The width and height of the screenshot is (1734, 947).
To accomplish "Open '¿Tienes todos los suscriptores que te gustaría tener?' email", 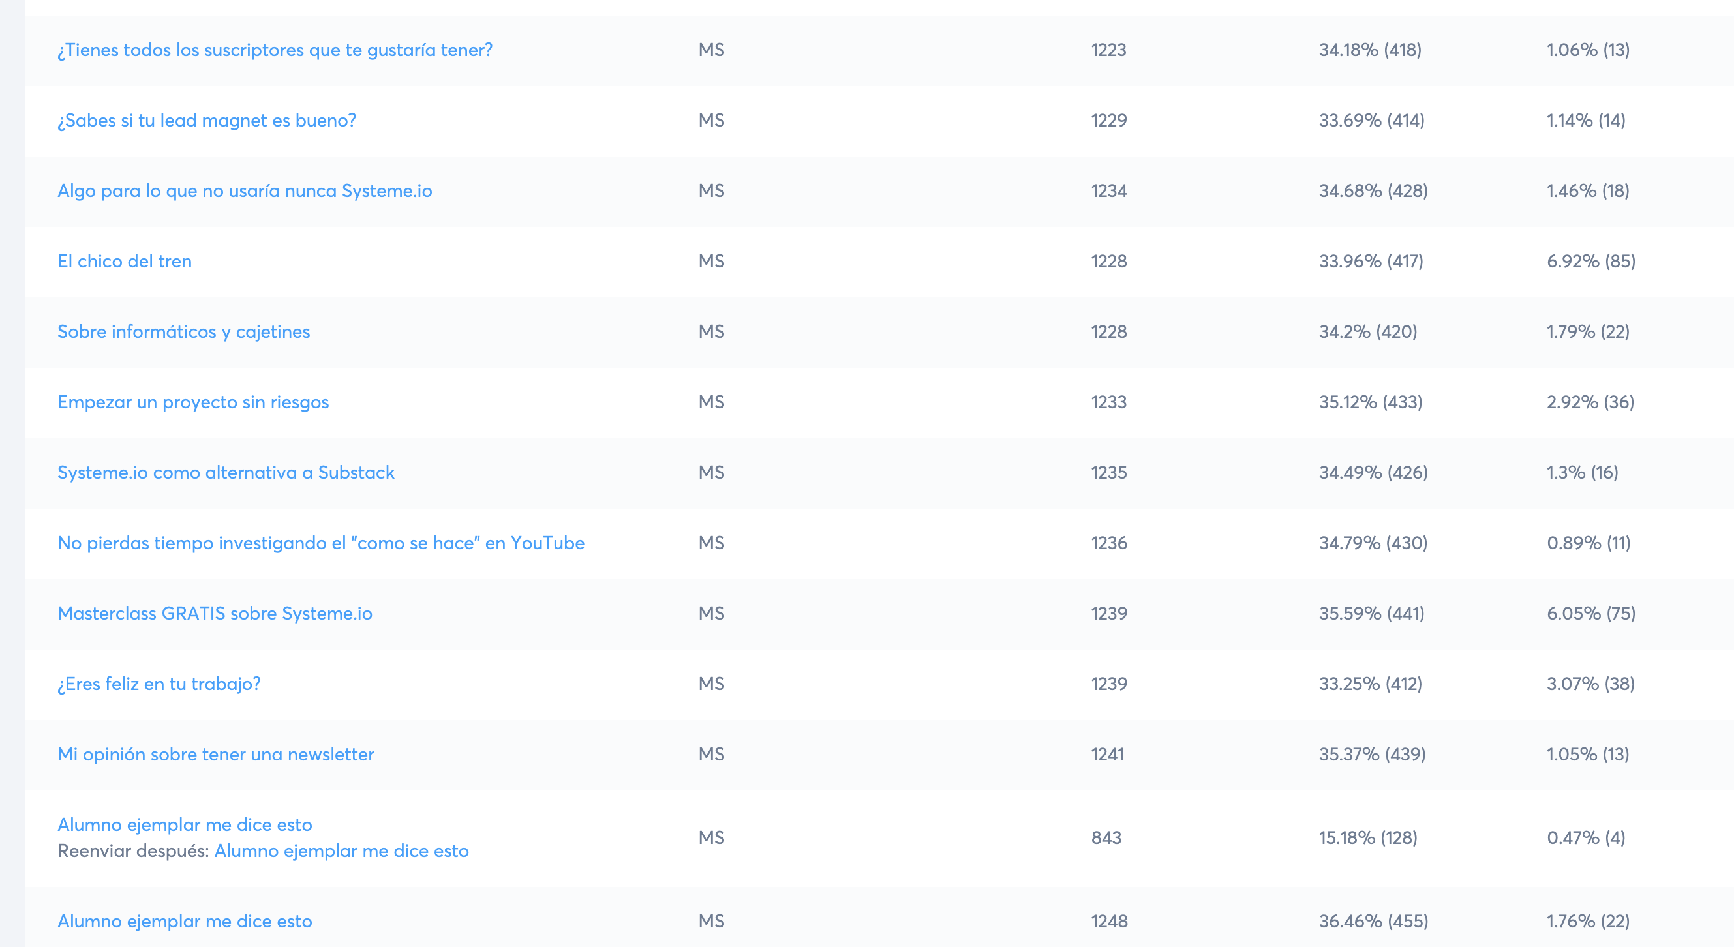I will [x=275, y=50].
